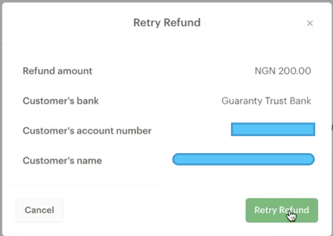This screenshot has height=236, width=333.
Task: Click the Guaranty Trust Bank value
Action: point(266,101)
